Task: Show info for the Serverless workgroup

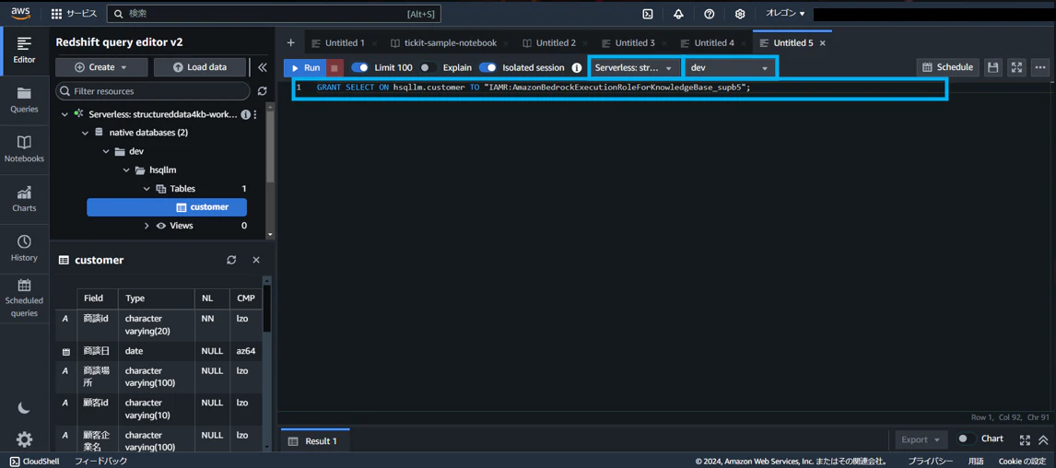Action: 245,114
